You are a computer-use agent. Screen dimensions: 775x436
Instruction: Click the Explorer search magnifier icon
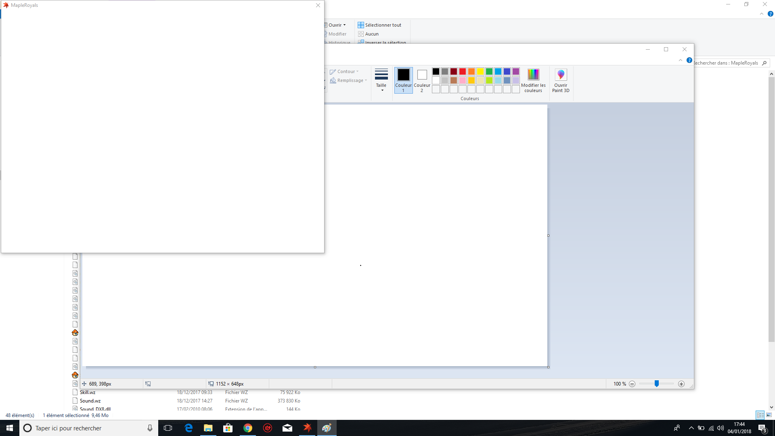[x=765, y=63]
